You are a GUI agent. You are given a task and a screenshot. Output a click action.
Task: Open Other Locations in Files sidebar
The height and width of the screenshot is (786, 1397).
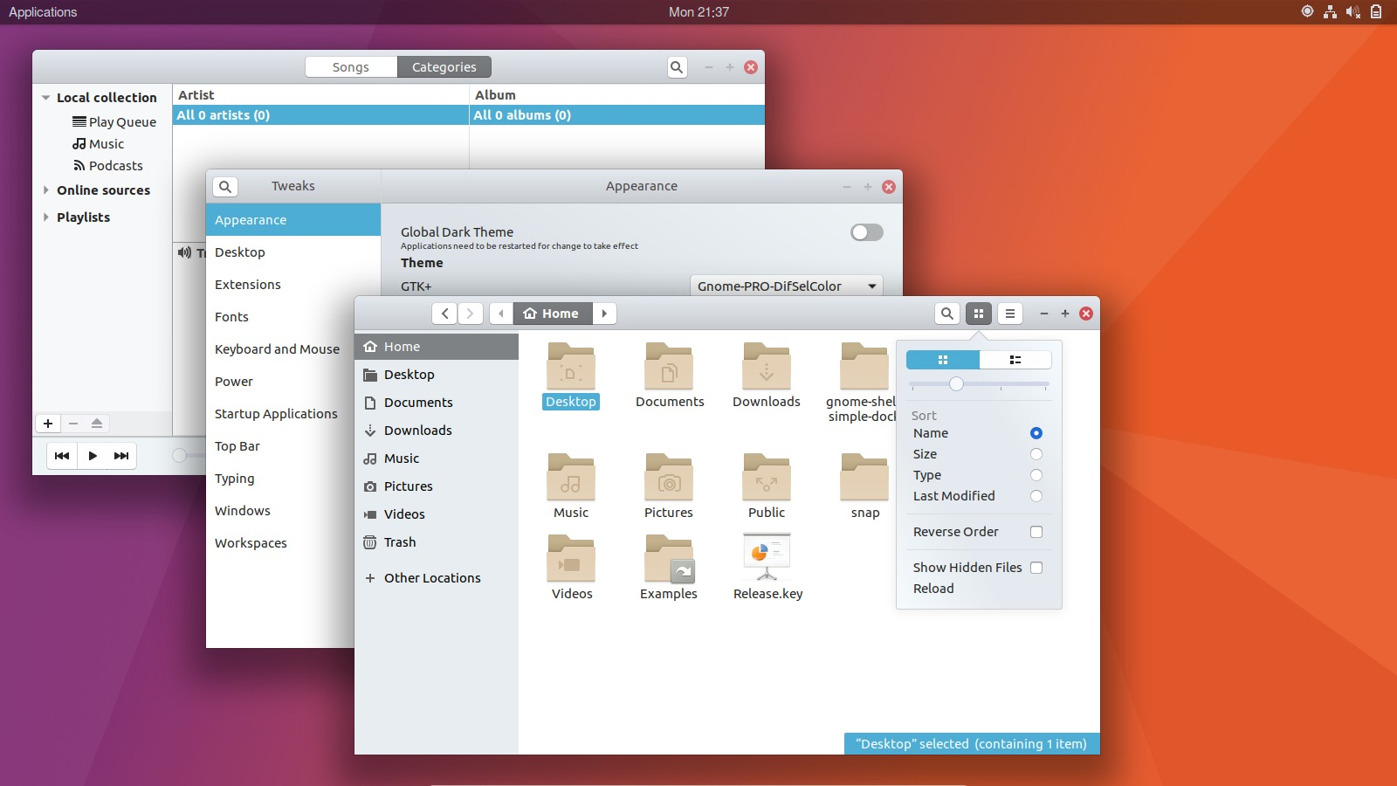tap(437, 578)
